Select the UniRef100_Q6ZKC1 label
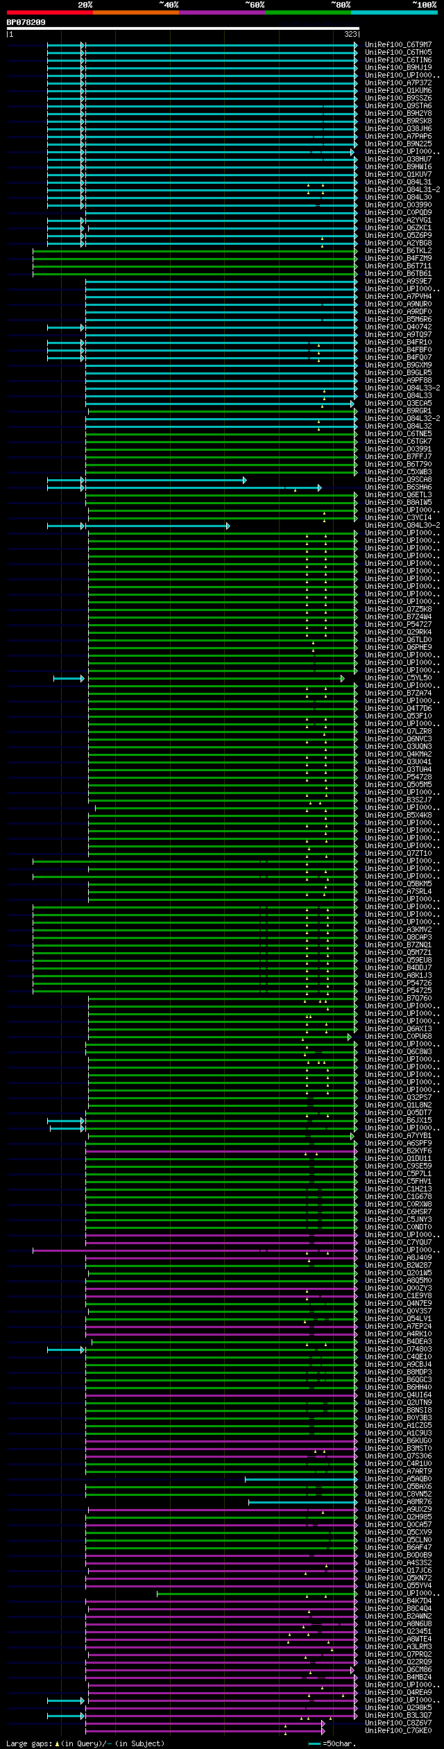Image resolution: width=444 pixels, height=1749 pixels. click(x=398, y=228)
